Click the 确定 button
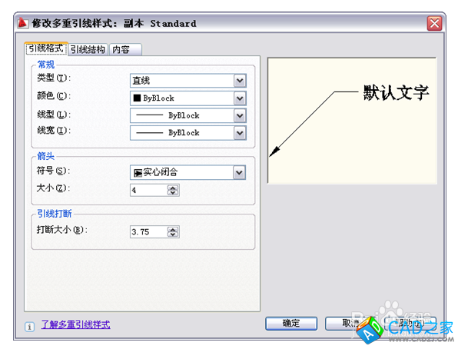Viewport: 458px width, 349px height. pyautogui.click(x=291, y=324)
